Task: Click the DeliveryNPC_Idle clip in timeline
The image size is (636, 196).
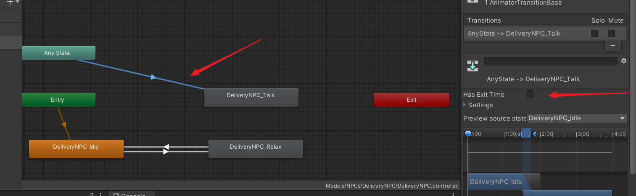Action: pyautogui.click(x=496, y=181)
